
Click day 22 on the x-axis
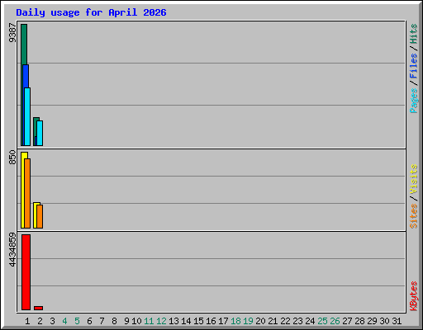click(285, 321)
